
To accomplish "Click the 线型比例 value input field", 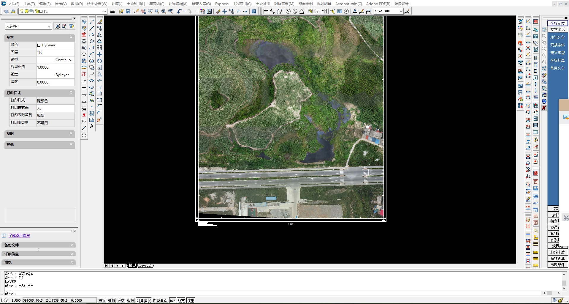I will (x=55, y=67).
